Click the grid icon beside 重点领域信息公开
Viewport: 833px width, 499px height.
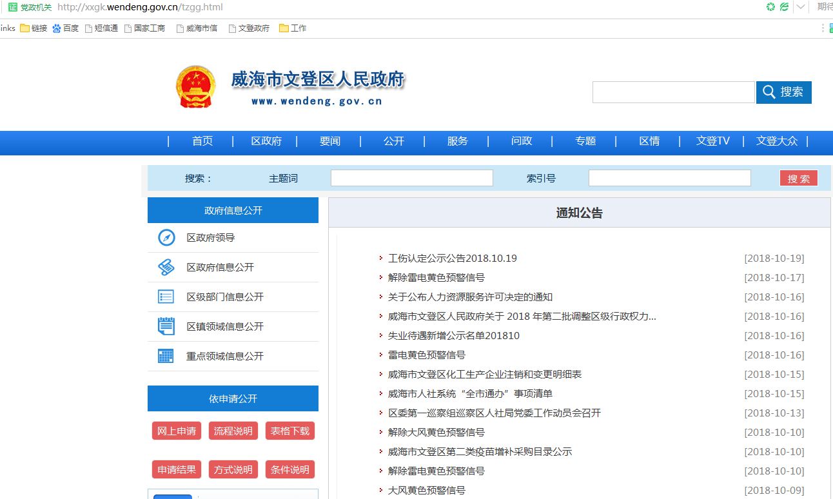(166, 356)
